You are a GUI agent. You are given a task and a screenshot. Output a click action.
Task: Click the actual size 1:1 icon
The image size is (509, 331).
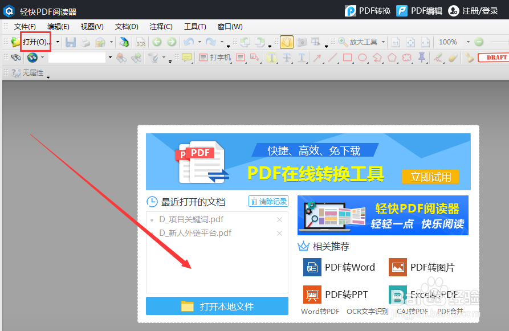(396, 42)
